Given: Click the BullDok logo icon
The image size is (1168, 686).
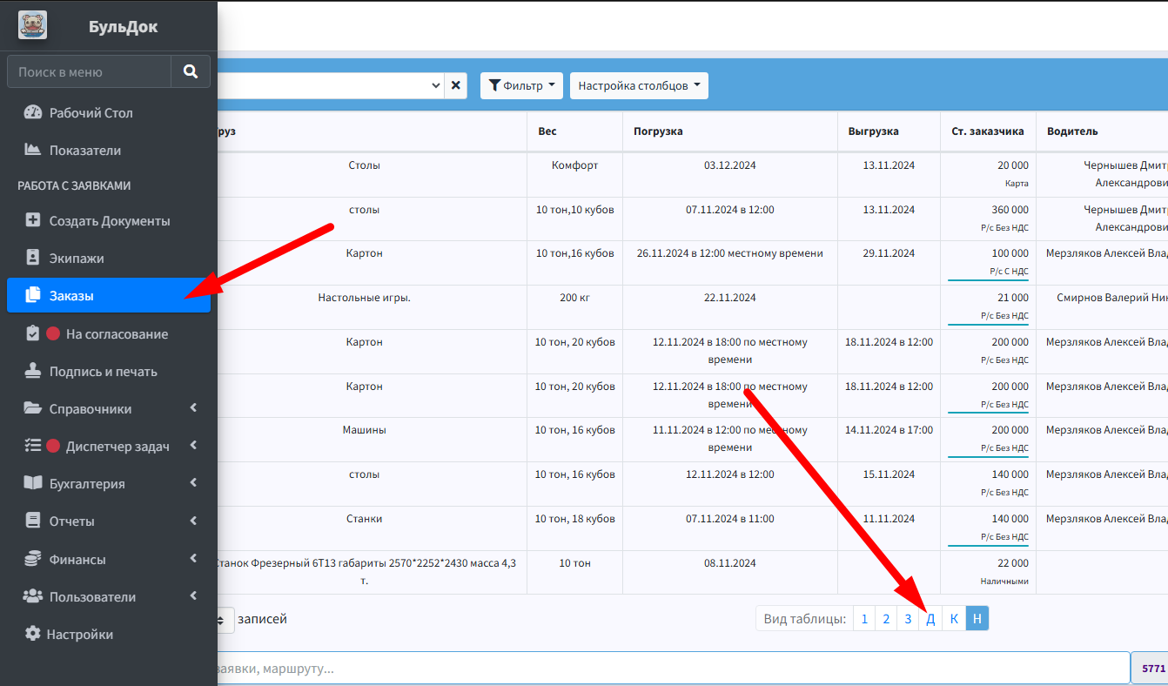Looking at the screenshot, I should pyautogui.click(x=33, y=25).
